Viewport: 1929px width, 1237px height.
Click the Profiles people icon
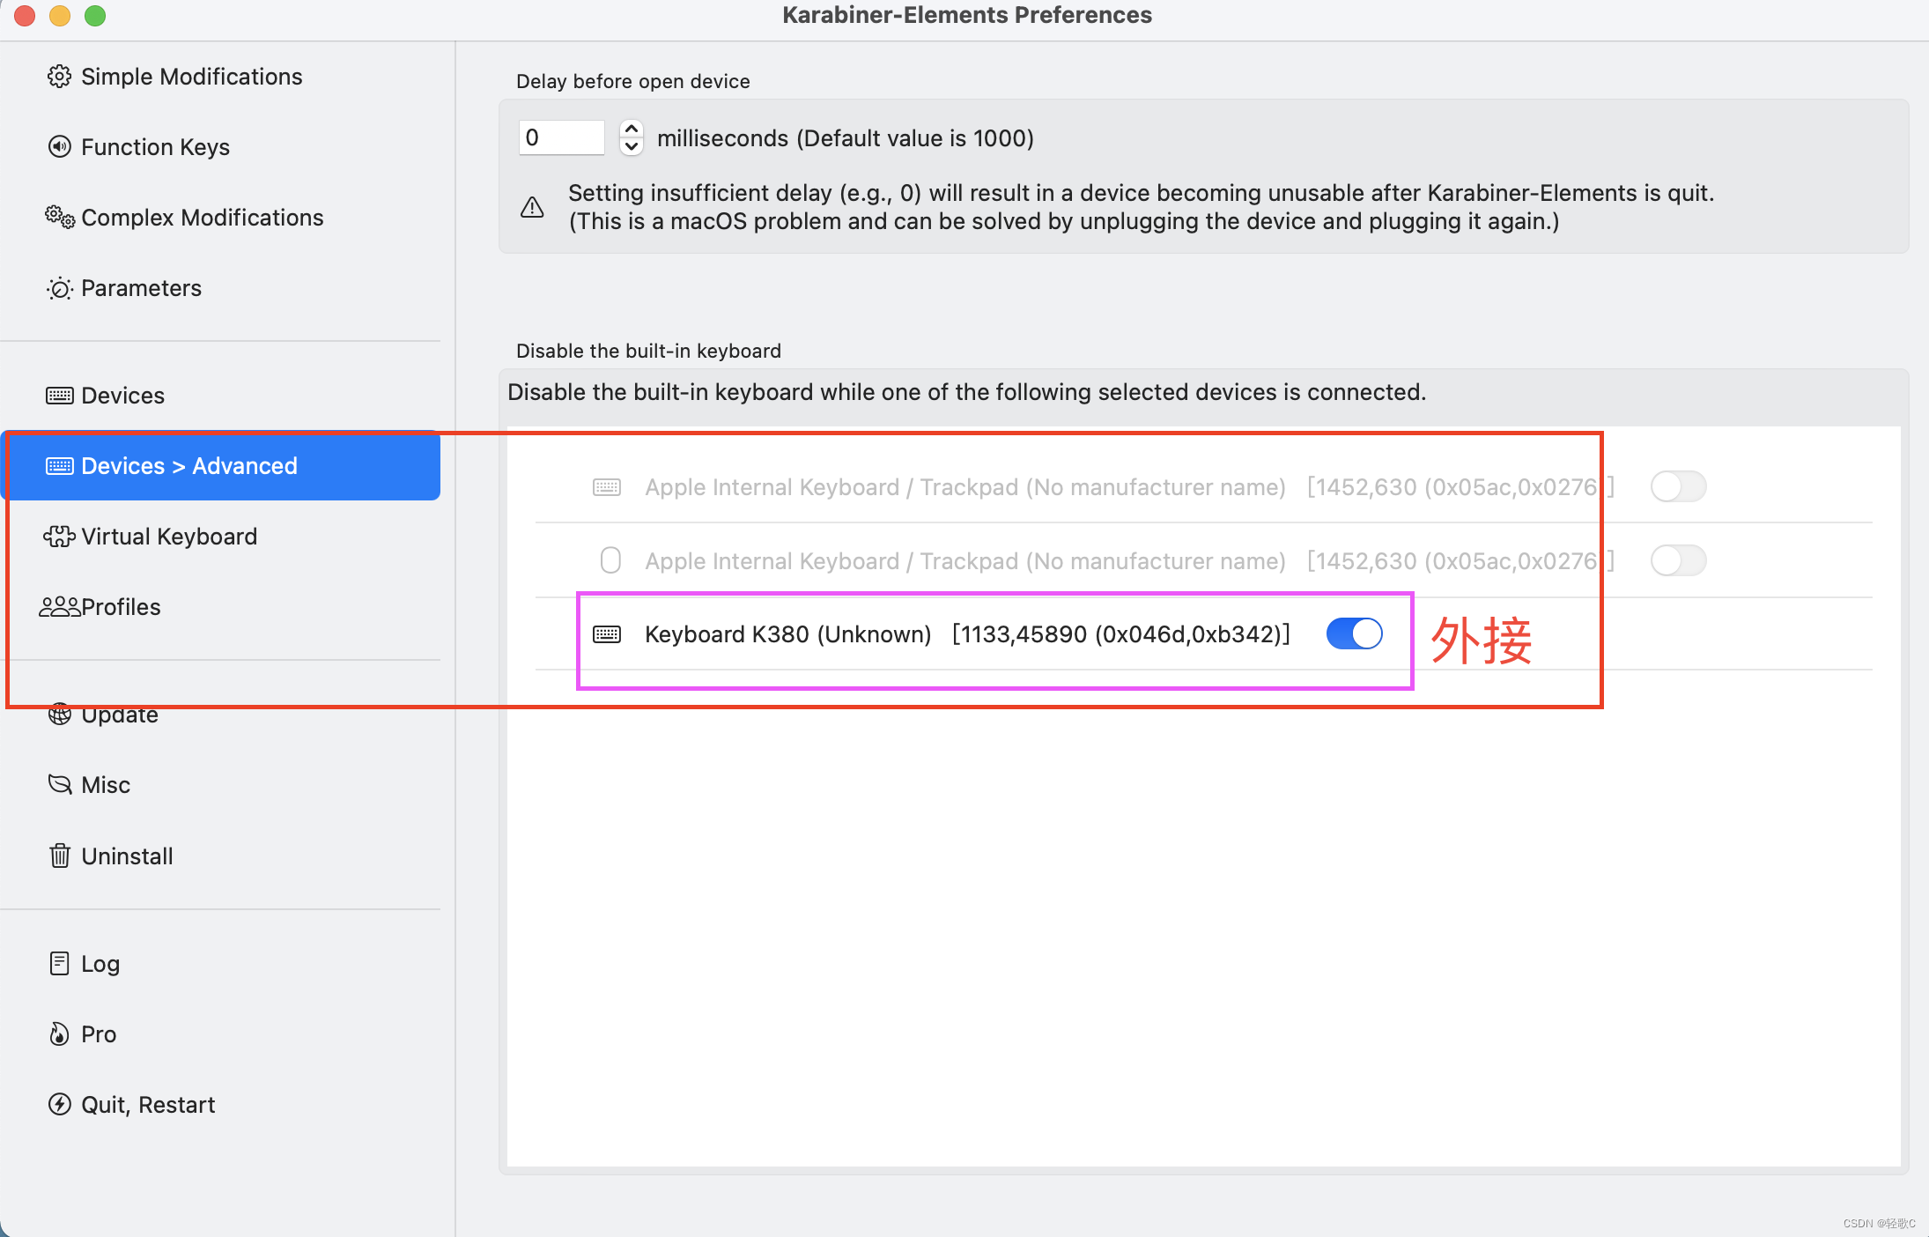coord(59,607)
